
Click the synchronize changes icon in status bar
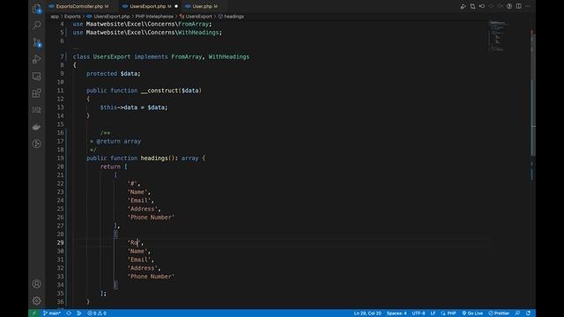[69, 313]
